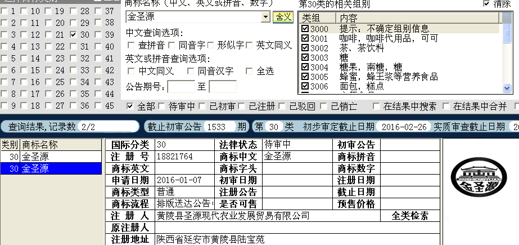Enable 中文同义 option
The height and width of the screenshot is (245, 519).
(131, 71)
